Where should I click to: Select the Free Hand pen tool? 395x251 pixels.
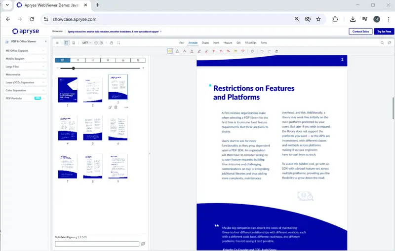[x=199, y=51]
